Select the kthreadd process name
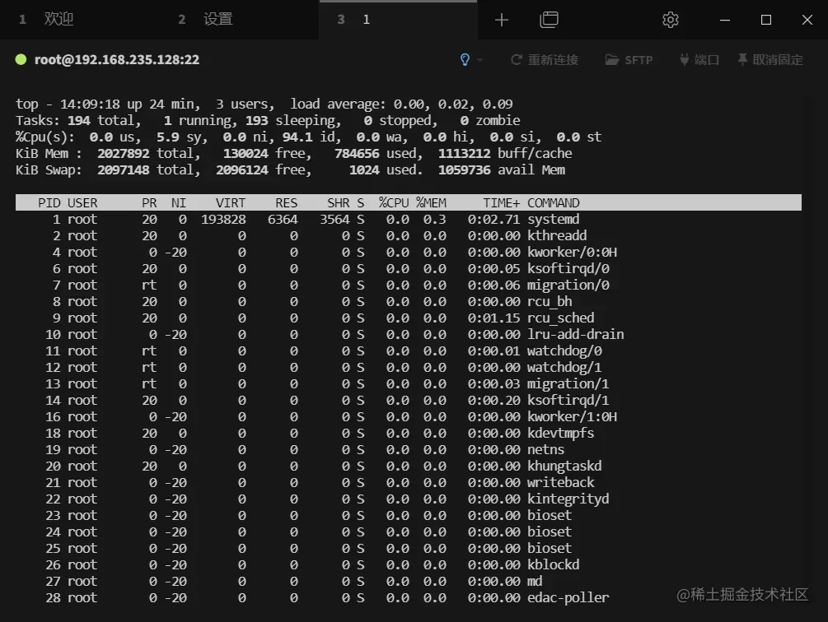Viewport: 828px width, 622px height. 557,235
